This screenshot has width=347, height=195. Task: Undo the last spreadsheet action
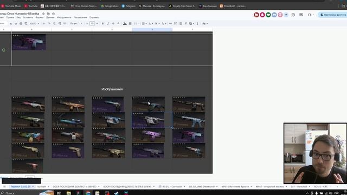[11, 23]
